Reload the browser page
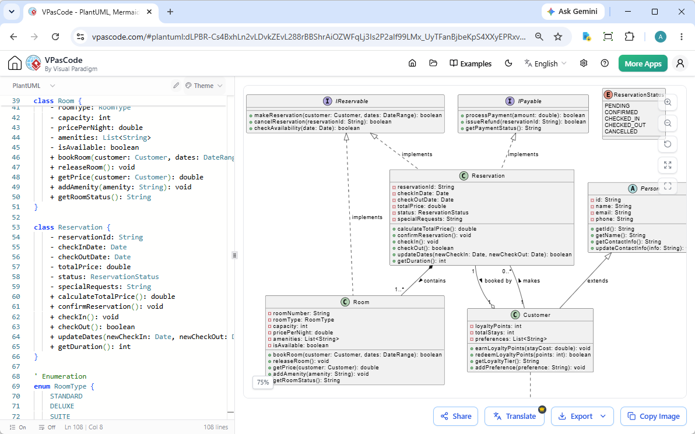Image resolution: width=695 pixels, height=434 pixels. pyautogui.click(x=55, y=37)
